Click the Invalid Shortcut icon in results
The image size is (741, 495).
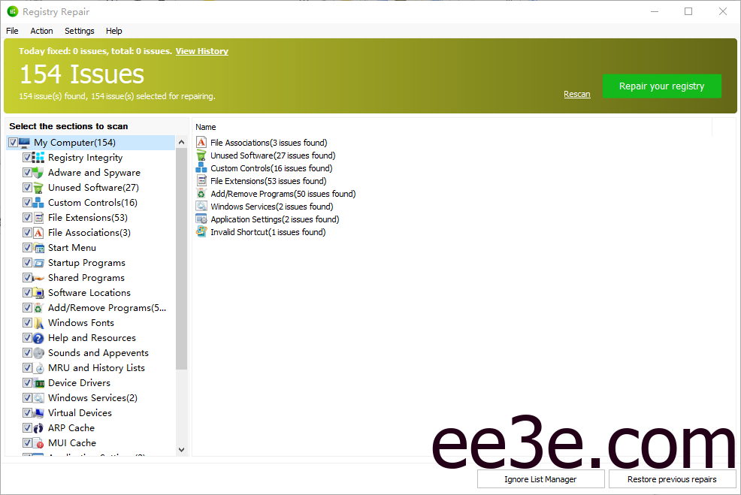coord(201,232)
